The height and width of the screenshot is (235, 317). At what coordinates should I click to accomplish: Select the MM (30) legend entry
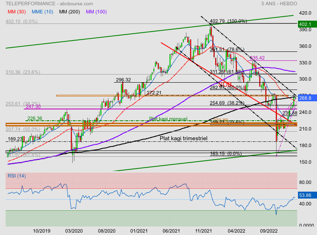pos(17,12)
